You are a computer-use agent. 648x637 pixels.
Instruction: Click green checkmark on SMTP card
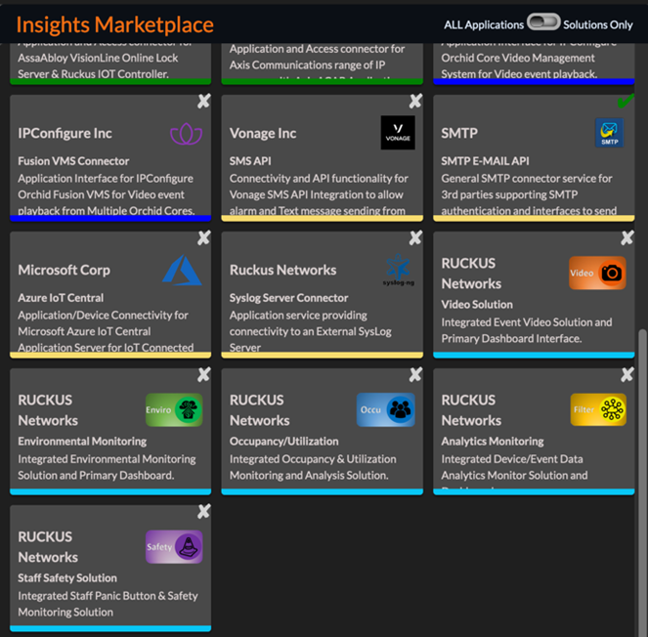[626, 101]
